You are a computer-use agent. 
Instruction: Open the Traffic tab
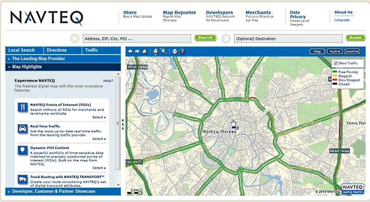(101, 50)
